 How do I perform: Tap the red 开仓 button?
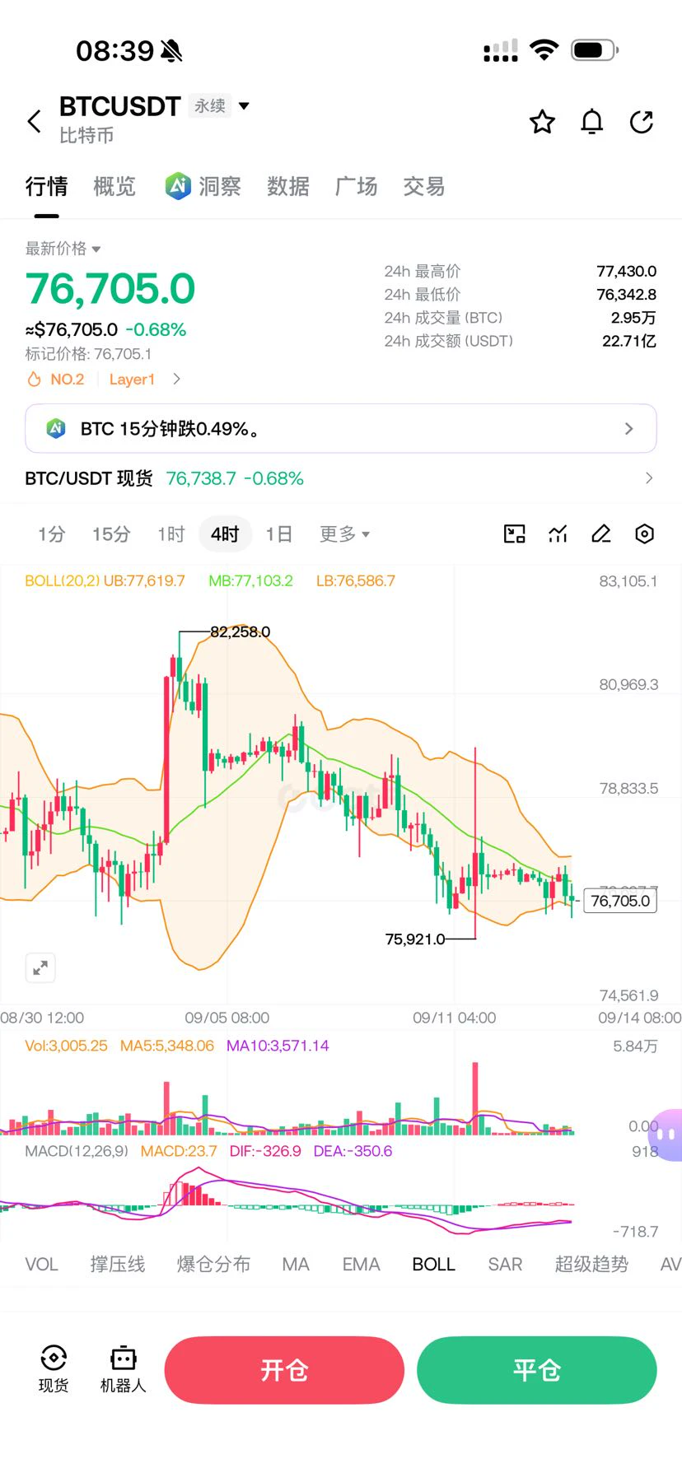[x=284, y=1370]
